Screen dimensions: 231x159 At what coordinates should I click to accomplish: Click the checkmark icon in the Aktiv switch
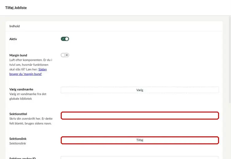click(63, 39)
